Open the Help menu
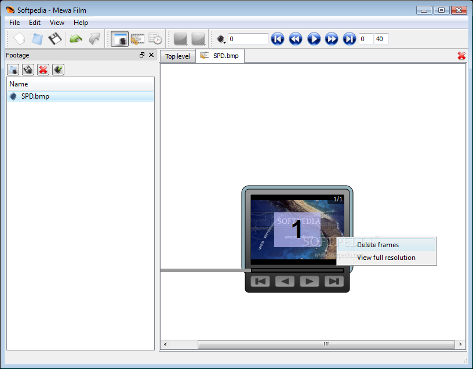Screen dimensions: 473x369 (x=81, y=23)
